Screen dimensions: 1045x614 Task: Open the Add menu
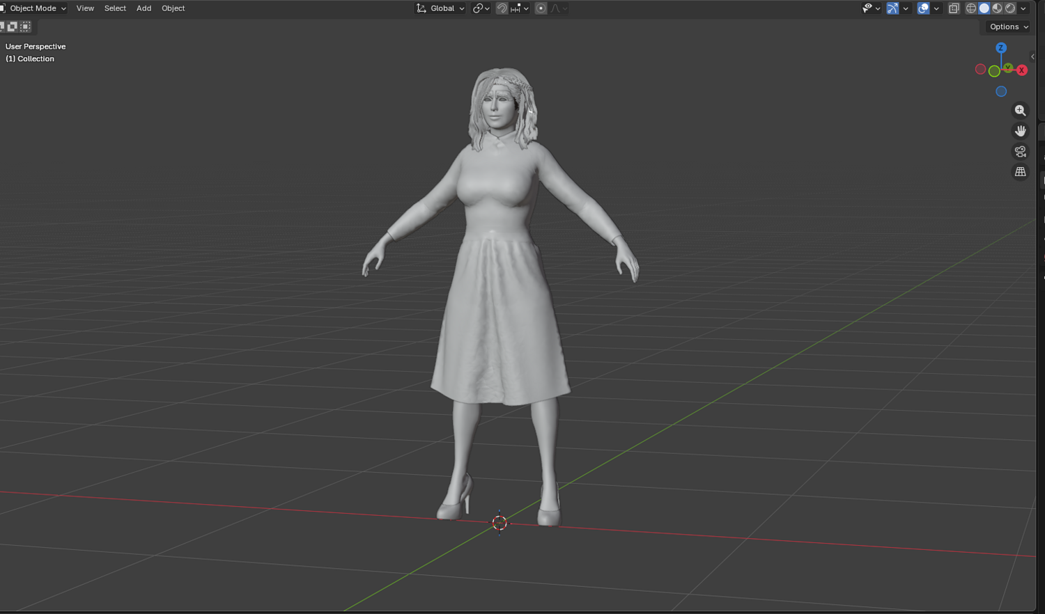pyautogui.click(x=144, y=8)
